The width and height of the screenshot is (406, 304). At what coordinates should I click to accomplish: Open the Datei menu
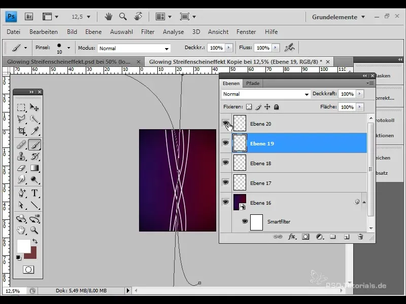click(14, 32)
